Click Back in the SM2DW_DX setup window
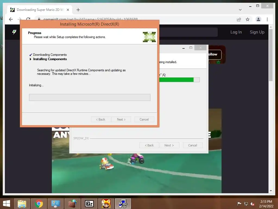 [x=149, y=145]
